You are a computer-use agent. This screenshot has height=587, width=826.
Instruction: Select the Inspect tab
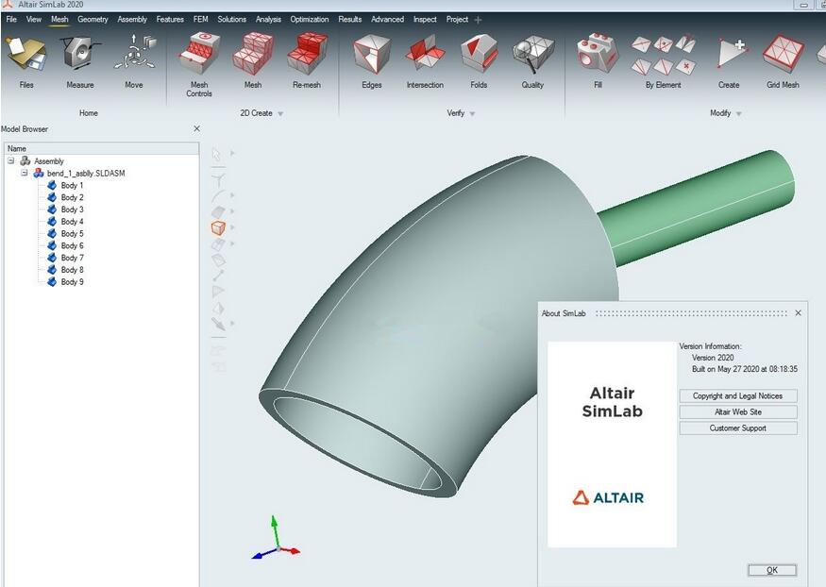425,20
